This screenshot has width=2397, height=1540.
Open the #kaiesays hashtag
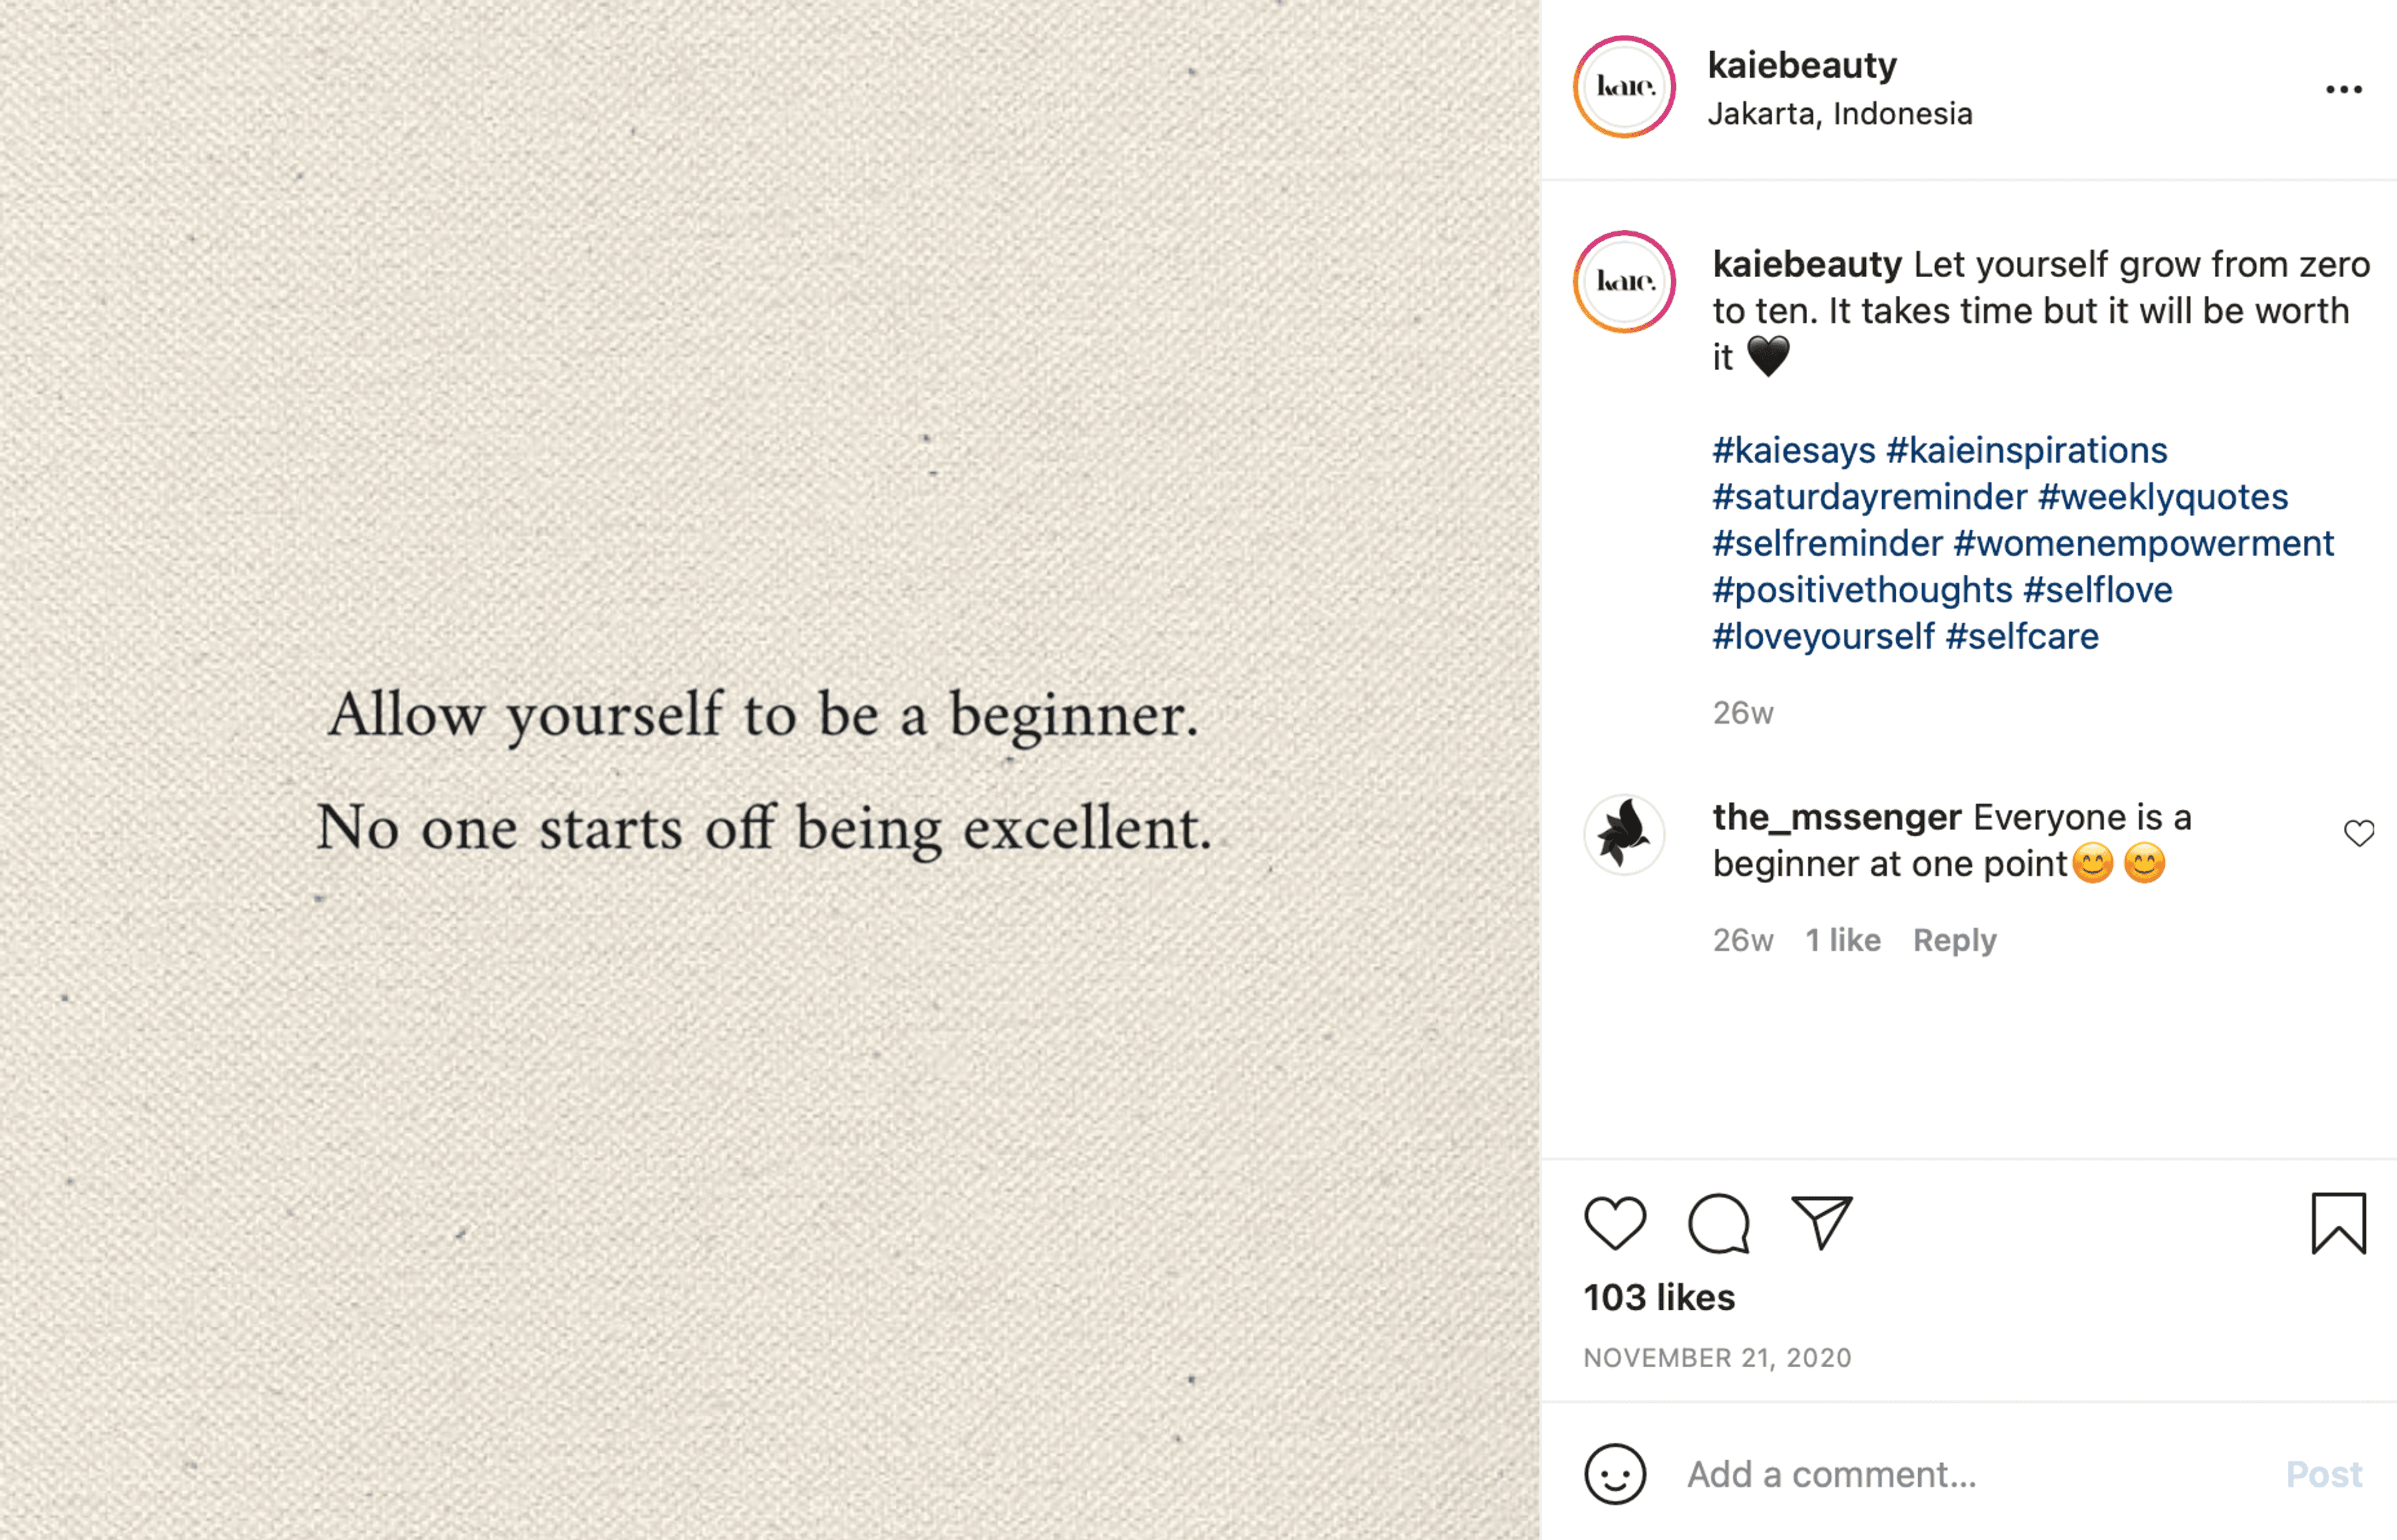tap(1794, 450)
